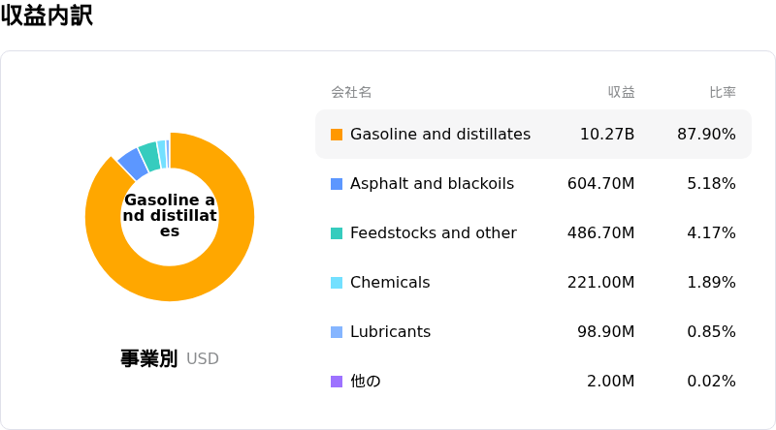
Task: Click the 会社名 column header
Action: pos(351,92)
